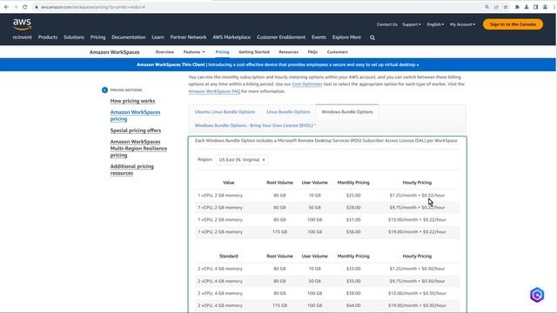The width and height of the screenshot is (557, 313).
Task: Open browser extensions puzzle icon
Action: point(517,7)
